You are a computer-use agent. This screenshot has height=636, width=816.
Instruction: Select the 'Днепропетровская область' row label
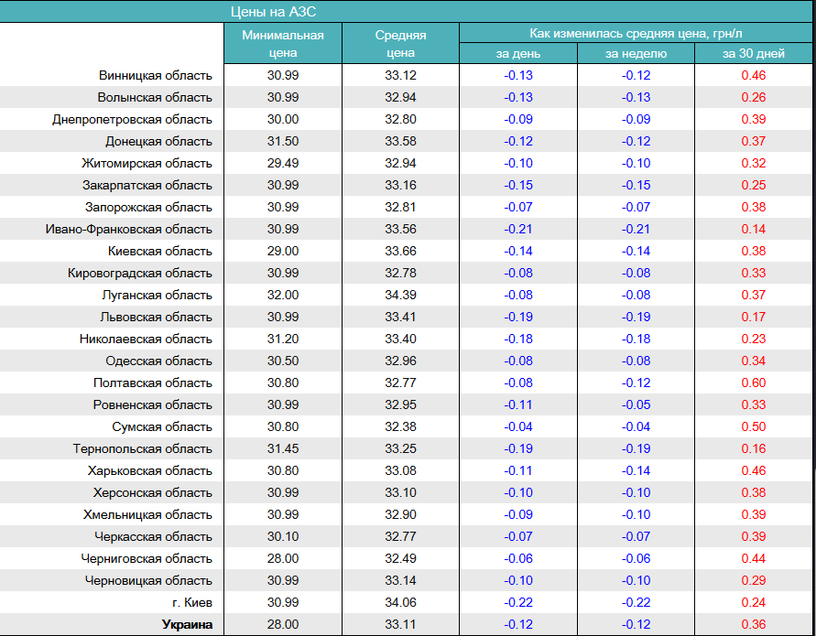click(132, 119)
